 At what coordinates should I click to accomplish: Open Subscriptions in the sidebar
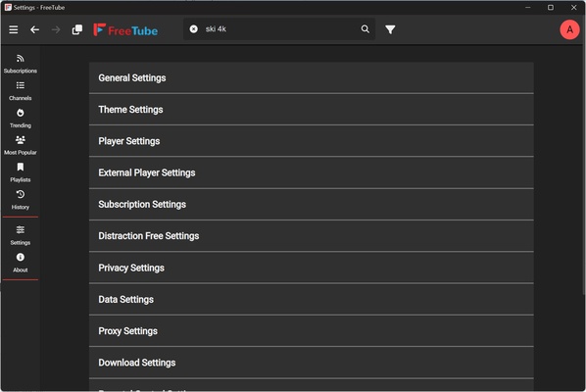(21, 64)
